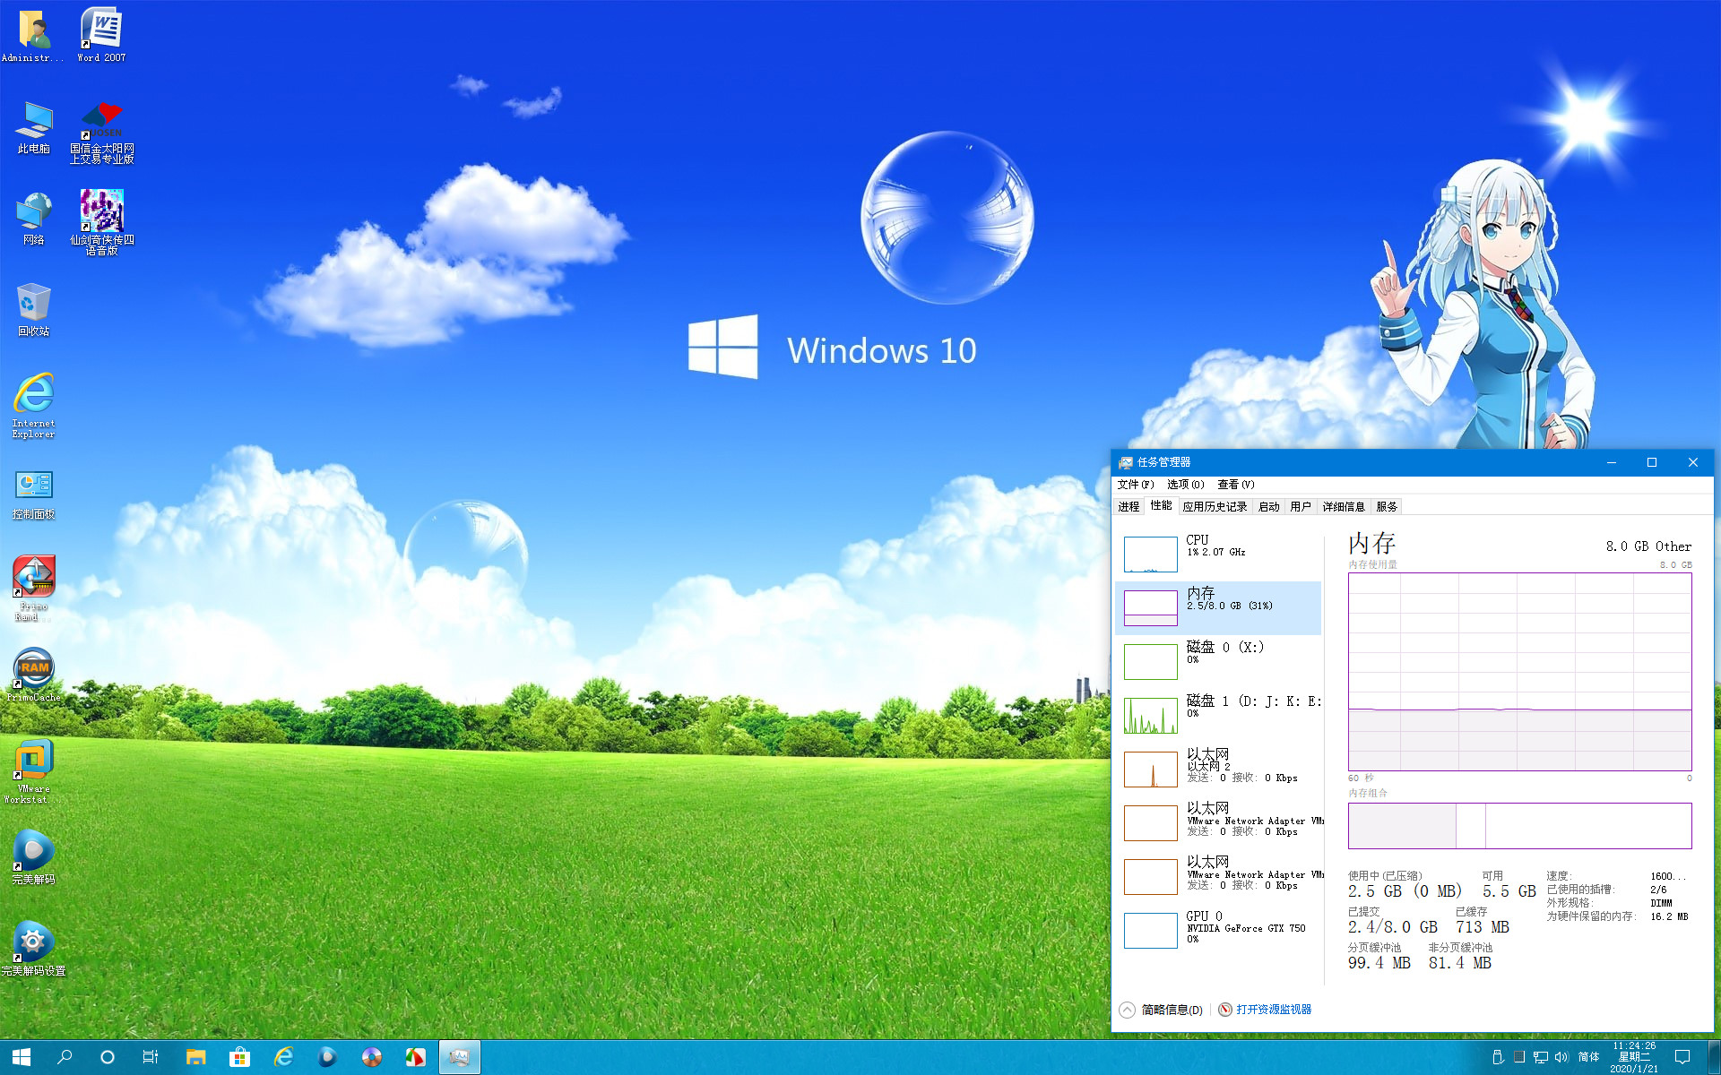Open the blue media player taskbar icon
This screenshot has width=1721, height=1075.
(327, 1057)
